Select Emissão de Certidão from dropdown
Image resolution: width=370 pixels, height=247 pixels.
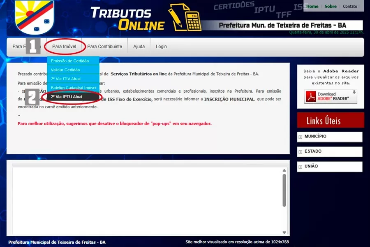[73, 61]
